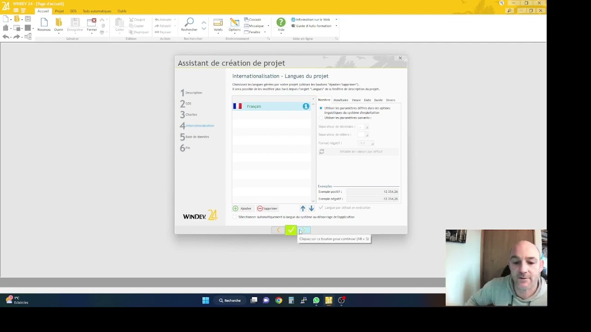Click Rétablir les valeurs par défaut

358,152
